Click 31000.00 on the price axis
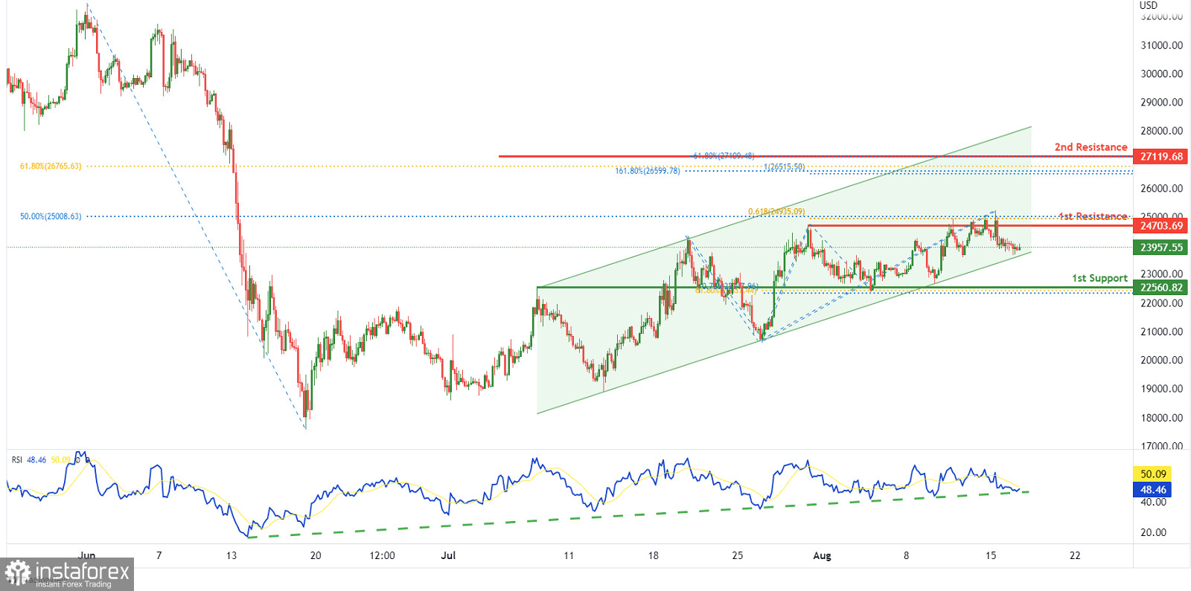The height and width of the screenshot is (591, 1191). click(x=1161, y=45)
